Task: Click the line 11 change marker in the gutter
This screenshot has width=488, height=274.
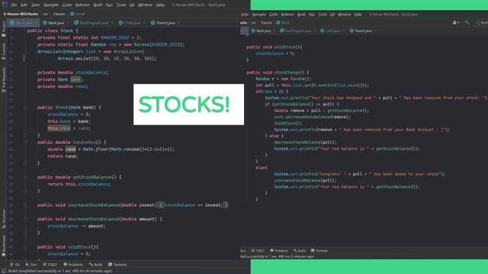Action: pyautogui.click(x=24, y=59)
